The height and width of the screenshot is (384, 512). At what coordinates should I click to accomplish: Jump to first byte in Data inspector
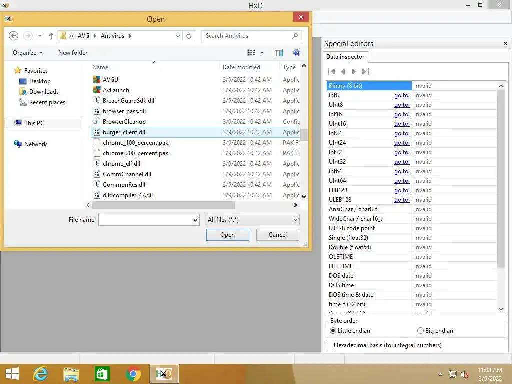tap(332, 71)
